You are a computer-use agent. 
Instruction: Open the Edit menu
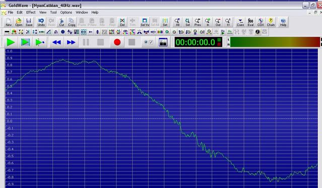tap(20, 13)
